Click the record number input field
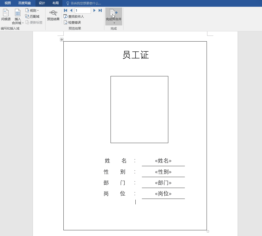The image size is (262, 236). click(82, 10)
